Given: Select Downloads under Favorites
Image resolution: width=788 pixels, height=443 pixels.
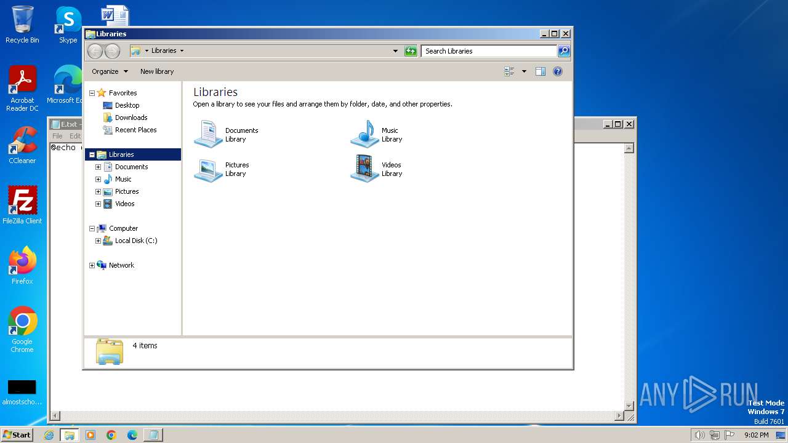Looking at the screenshot, I should click(131, 118).
